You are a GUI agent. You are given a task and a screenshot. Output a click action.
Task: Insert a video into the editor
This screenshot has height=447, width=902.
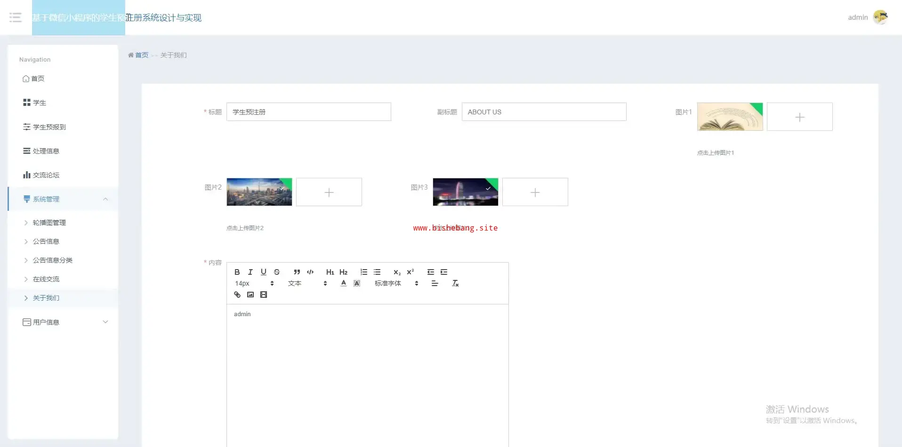click(x=264, y=295)
